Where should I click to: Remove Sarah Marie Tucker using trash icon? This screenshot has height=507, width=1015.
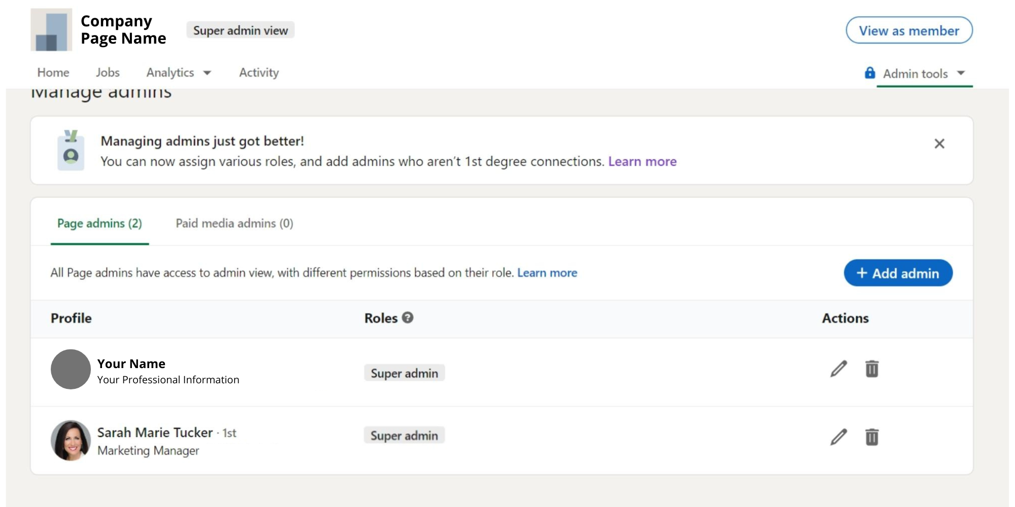[871, 437]
